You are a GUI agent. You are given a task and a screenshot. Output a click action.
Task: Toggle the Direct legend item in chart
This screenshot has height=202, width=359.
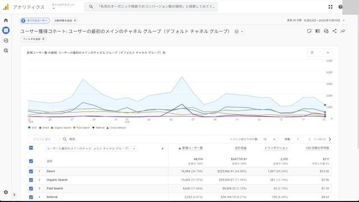click(44, 128)
